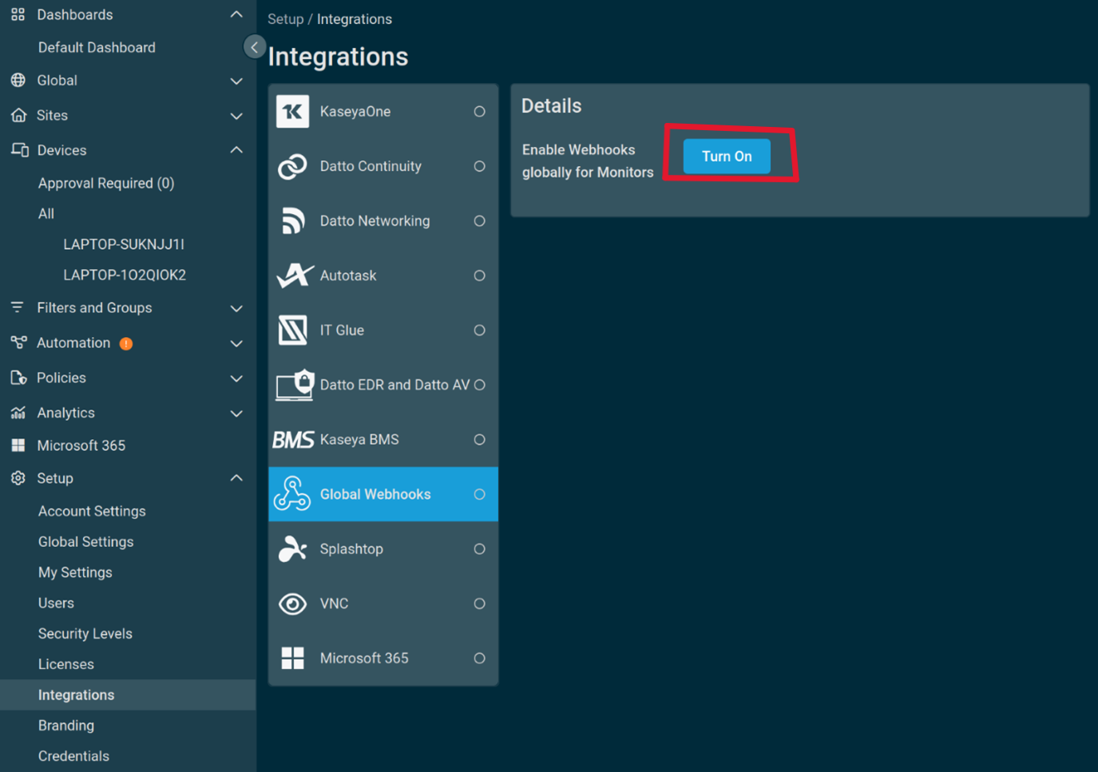1098x772 pixels.
Task: Select the Microsoft 365 integration status circle
Action: point(479,659)
